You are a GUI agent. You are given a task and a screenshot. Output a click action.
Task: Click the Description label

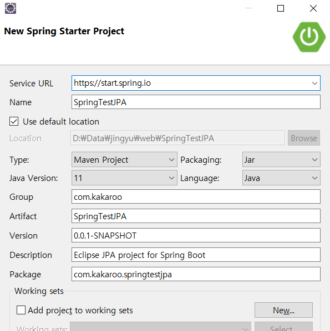pos(31,255)
